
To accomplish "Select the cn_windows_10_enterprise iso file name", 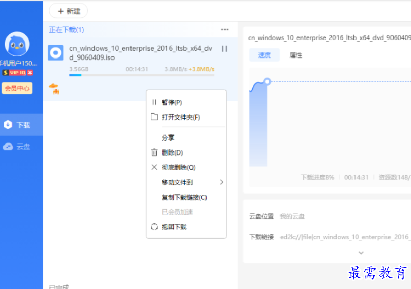I will point(141,53).
